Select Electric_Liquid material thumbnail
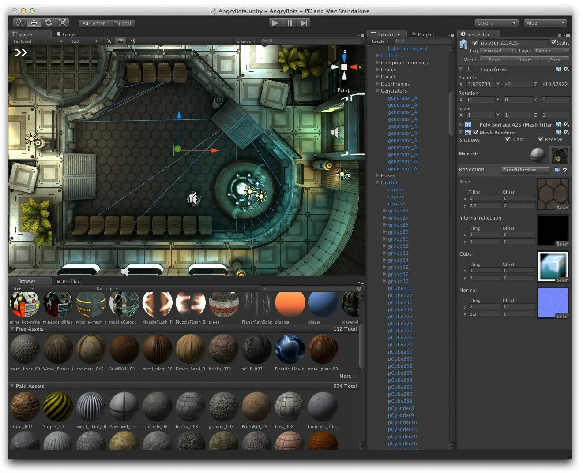583x473 pixels. (290, 349)
